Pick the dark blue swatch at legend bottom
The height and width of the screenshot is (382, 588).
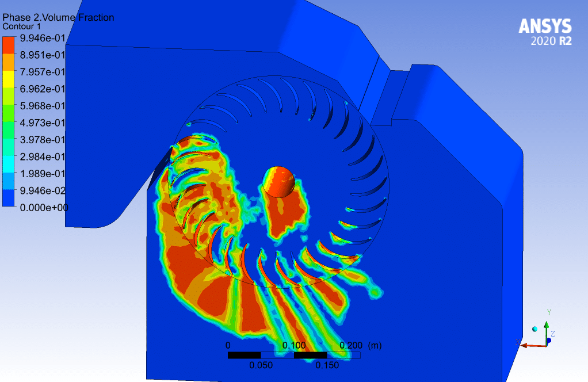[x=9, y=198]
